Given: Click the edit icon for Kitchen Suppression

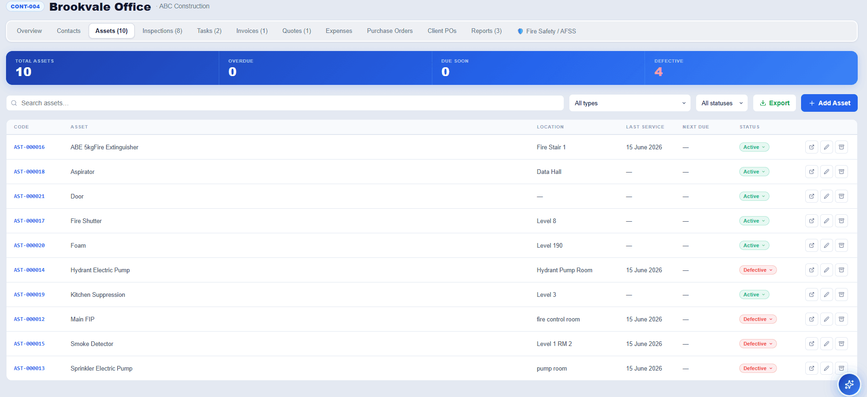Looking at the screenshot, I should pos(827,295).
